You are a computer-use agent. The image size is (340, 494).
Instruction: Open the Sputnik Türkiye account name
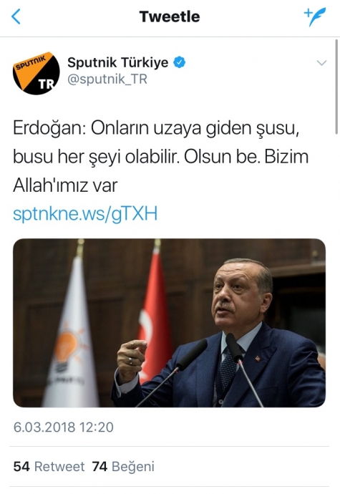point(118,62)
